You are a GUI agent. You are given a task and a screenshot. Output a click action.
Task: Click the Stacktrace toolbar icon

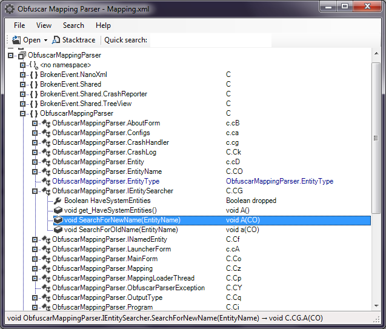[x=57, y=40]
